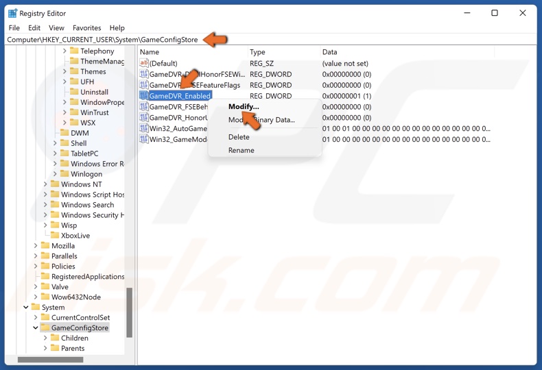Screen dimensions: 542x370
Task: Open the Edit menu
Action: [34, 28]
